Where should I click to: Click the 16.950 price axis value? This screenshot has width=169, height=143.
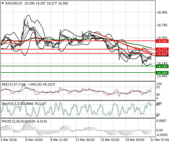point(162,12)
